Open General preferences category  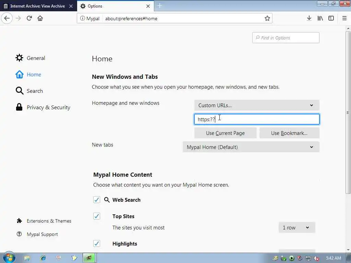(x=31, y=58)
